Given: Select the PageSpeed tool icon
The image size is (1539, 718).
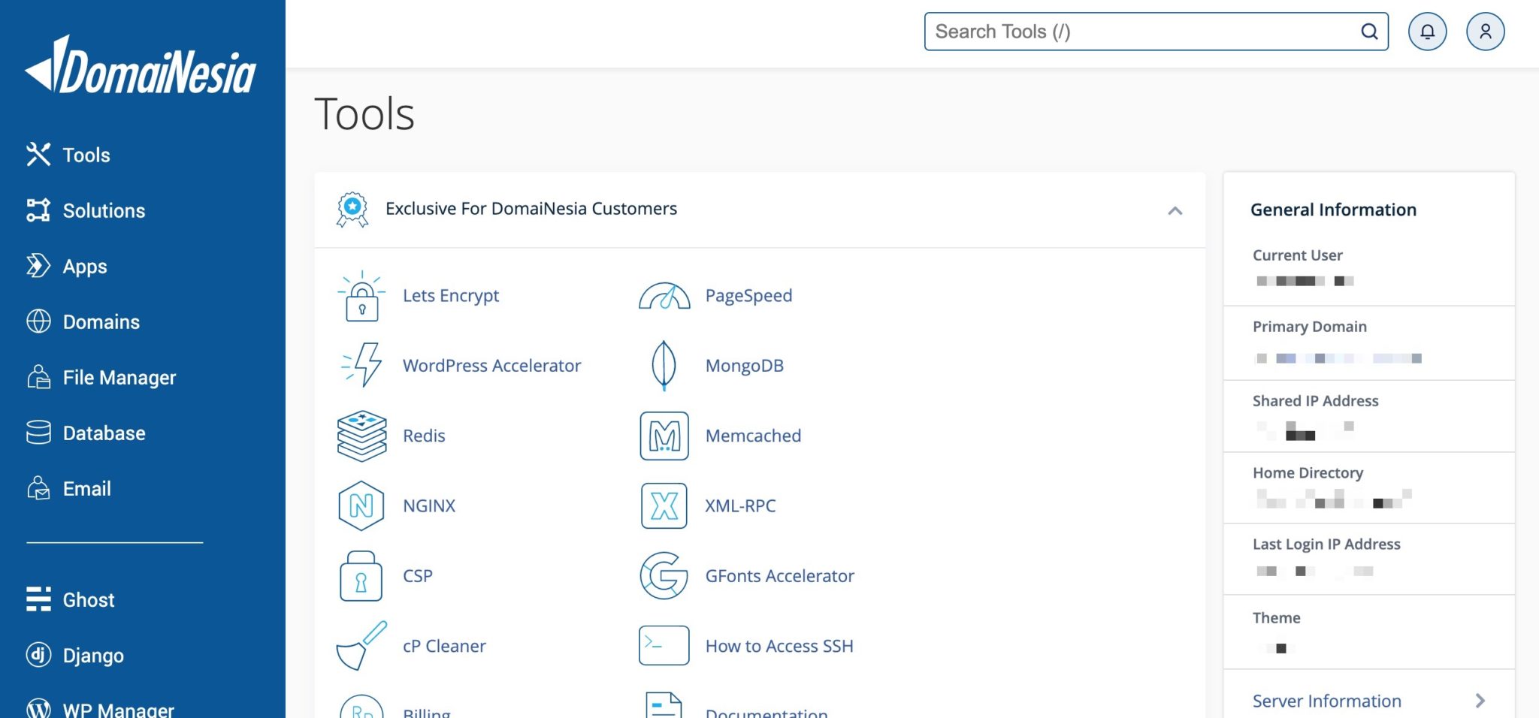Looking at the screenshot, I should tap(664, 295).
